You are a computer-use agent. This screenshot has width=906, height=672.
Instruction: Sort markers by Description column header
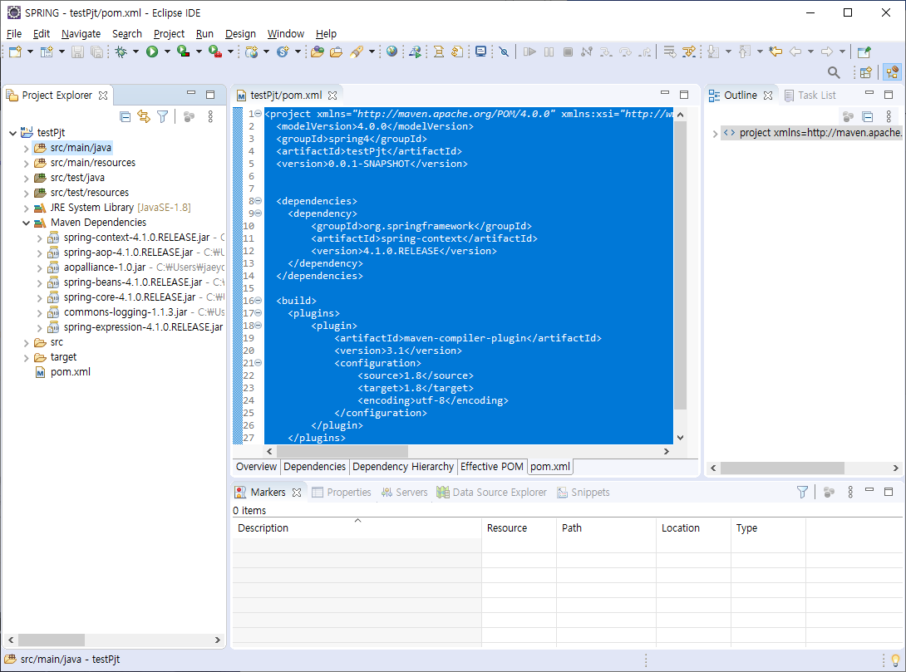(357, 527)
